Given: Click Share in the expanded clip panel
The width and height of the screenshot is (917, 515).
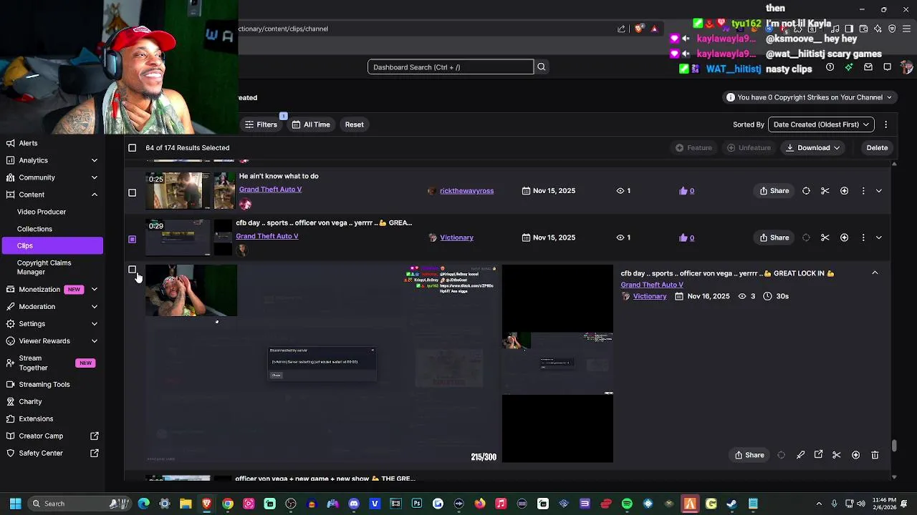Looking at the screenshot, I should pos(749,455).
